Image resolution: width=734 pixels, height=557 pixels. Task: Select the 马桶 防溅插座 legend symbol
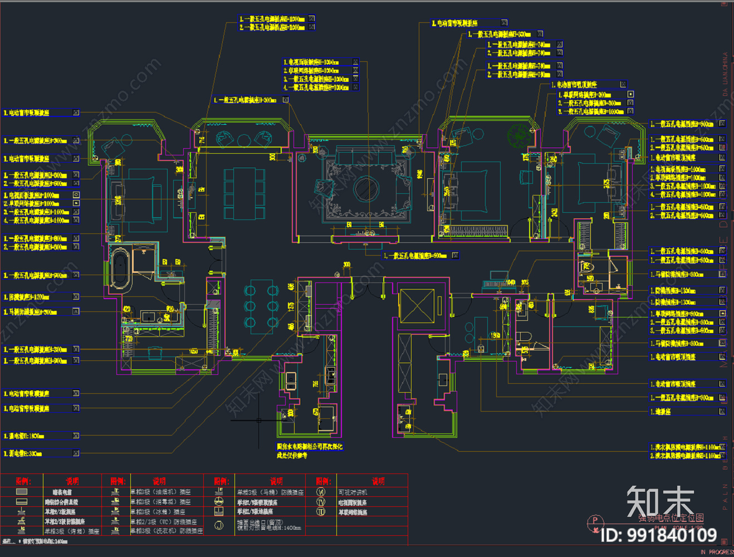[219, 491]
